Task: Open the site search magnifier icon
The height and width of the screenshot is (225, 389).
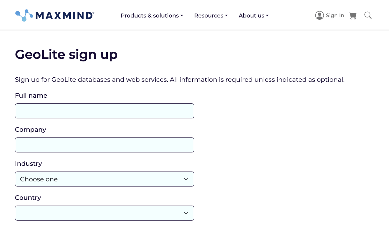Action: pyautogui.click(x=368, y=15)
